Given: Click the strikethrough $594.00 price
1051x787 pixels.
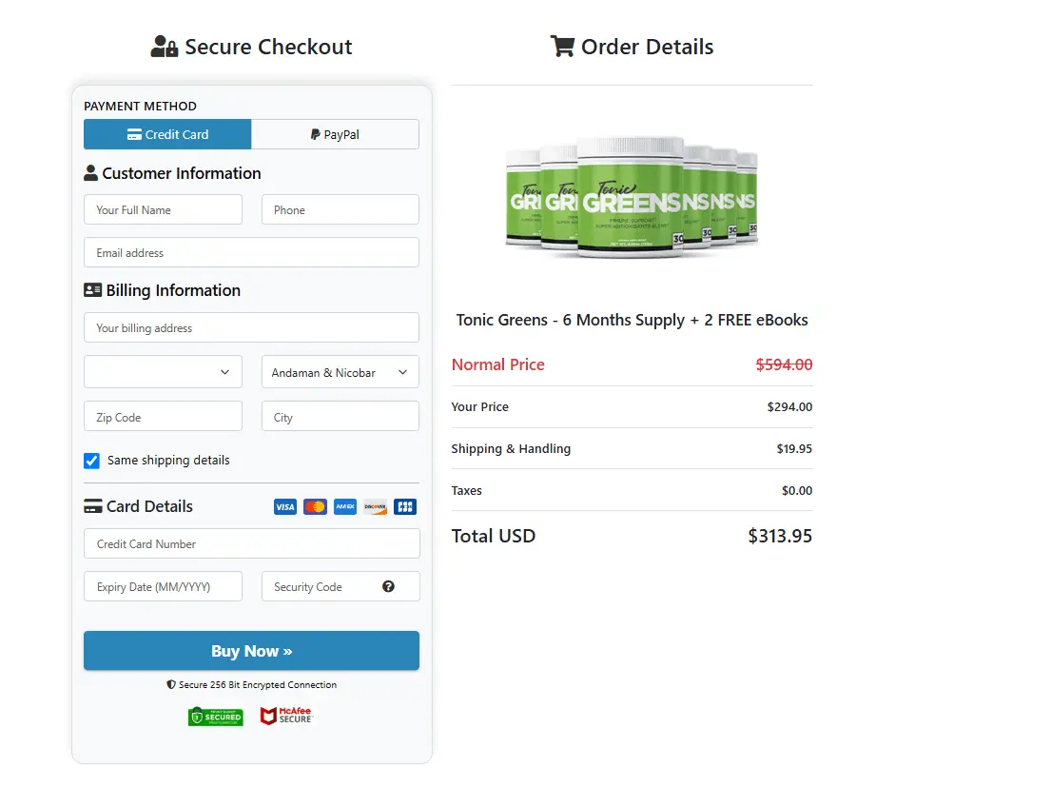Looking at the screenshot, I should coord(782,364).
